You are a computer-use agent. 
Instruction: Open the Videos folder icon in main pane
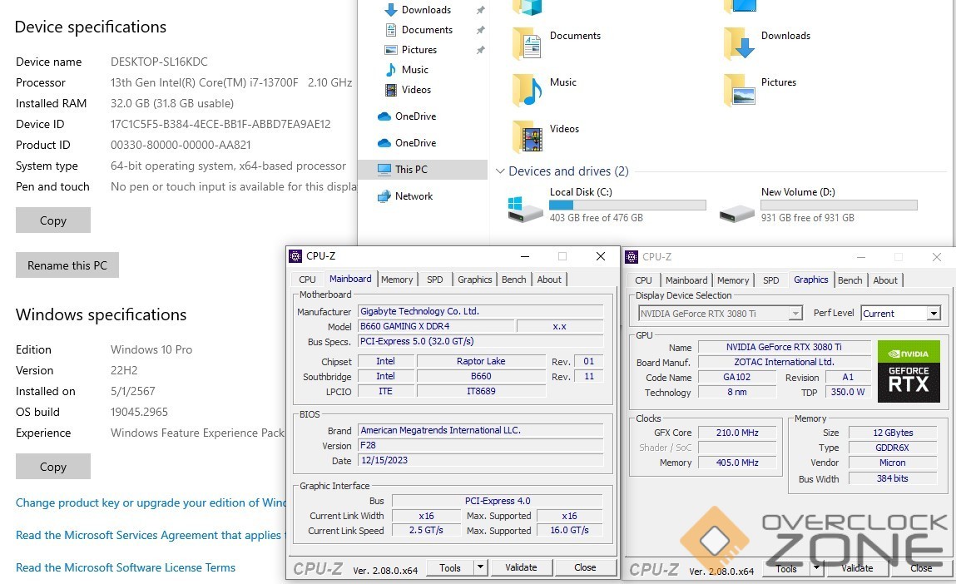[x=528, y=136]
